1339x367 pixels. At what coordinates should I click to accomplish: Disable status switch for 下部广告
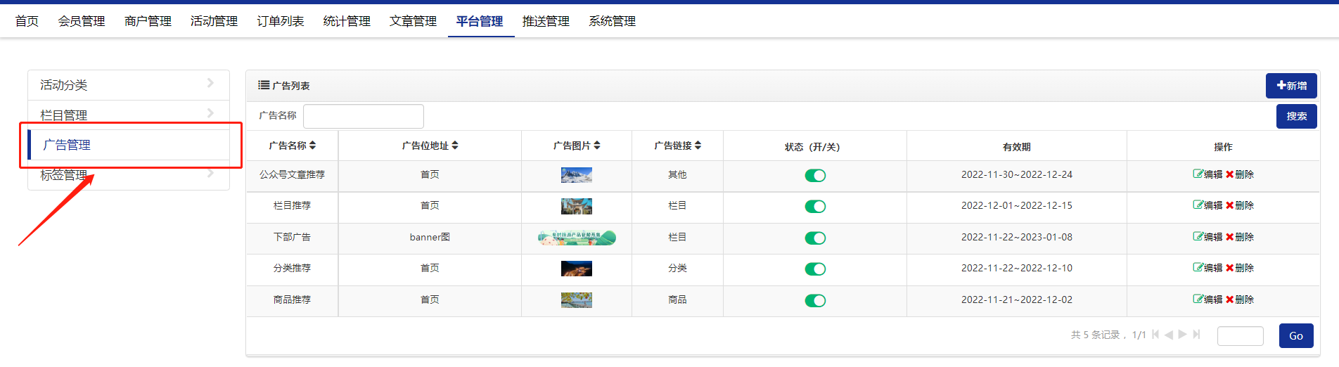[x=815, y=238]
